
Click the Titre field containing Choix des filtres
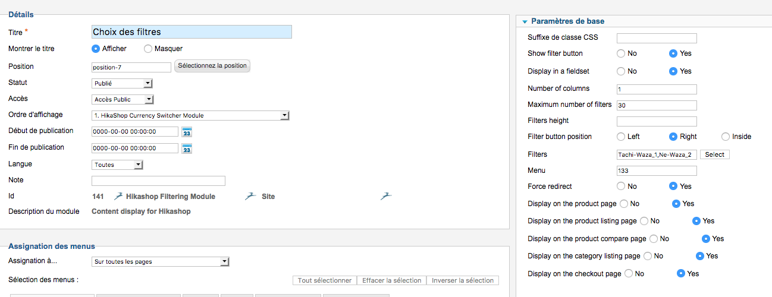[x=192, y=32]
